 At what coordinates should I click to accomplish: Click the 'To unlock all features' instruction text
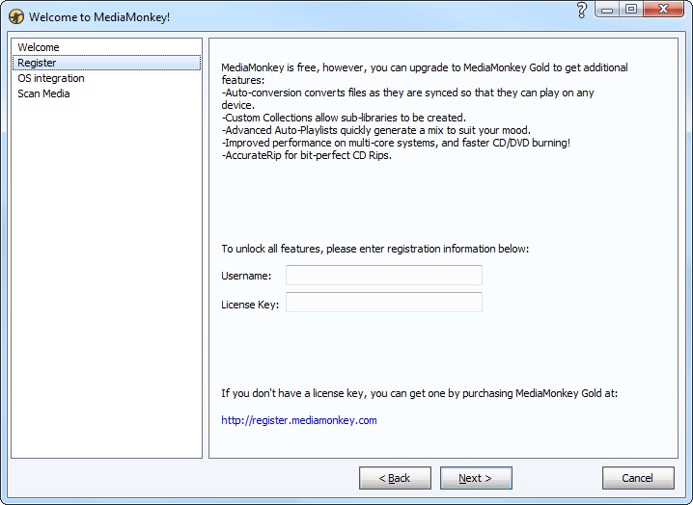coord(374,249)
